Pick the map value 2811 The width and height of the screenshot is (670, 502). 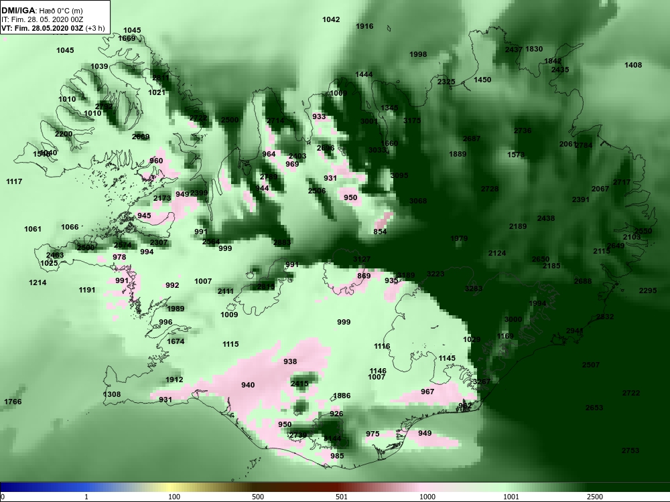pyautogui.click(x=161, y=78)
